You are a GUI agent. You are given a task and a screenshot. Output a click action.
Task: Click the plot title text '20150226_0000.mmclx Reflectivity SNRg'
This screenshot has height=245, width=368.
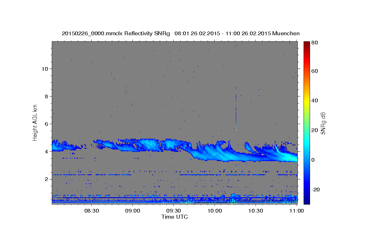click(x=116, y=33)
